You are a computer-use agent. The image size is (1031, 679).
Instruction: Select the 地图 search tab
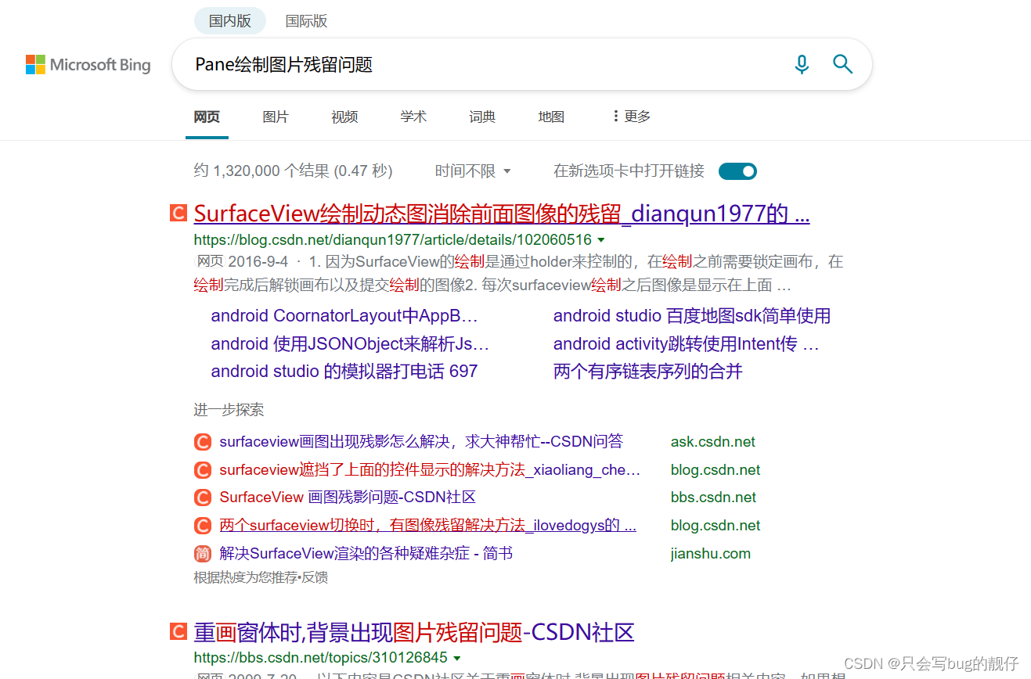(x=551, y=117)
